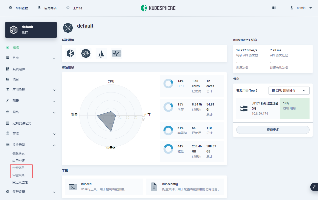Open the kubectl command line tool card
This screenshot has width=318, height=200.
coord(104,187)
